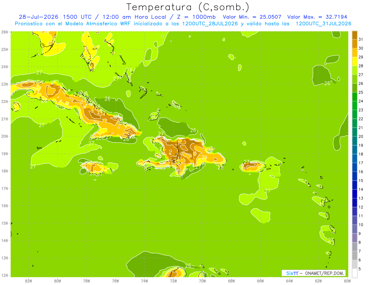This screenshot has height=285, width=369.
Task: Pick the dark blue legend swatch between 13 and 14
Action: click(355, 194)
